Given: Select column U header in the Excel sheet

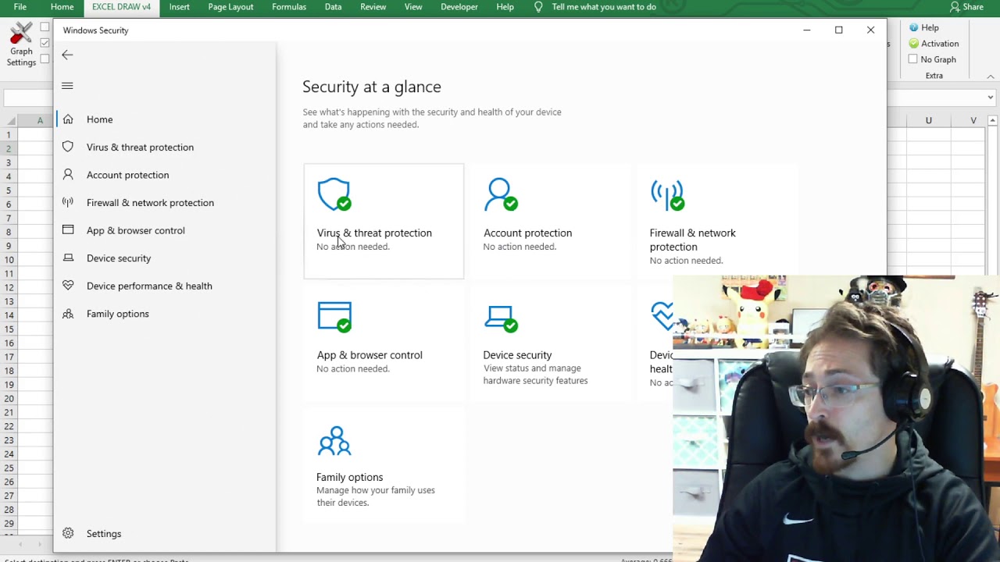Looking at the screenshot, I should tap(929, 120).
